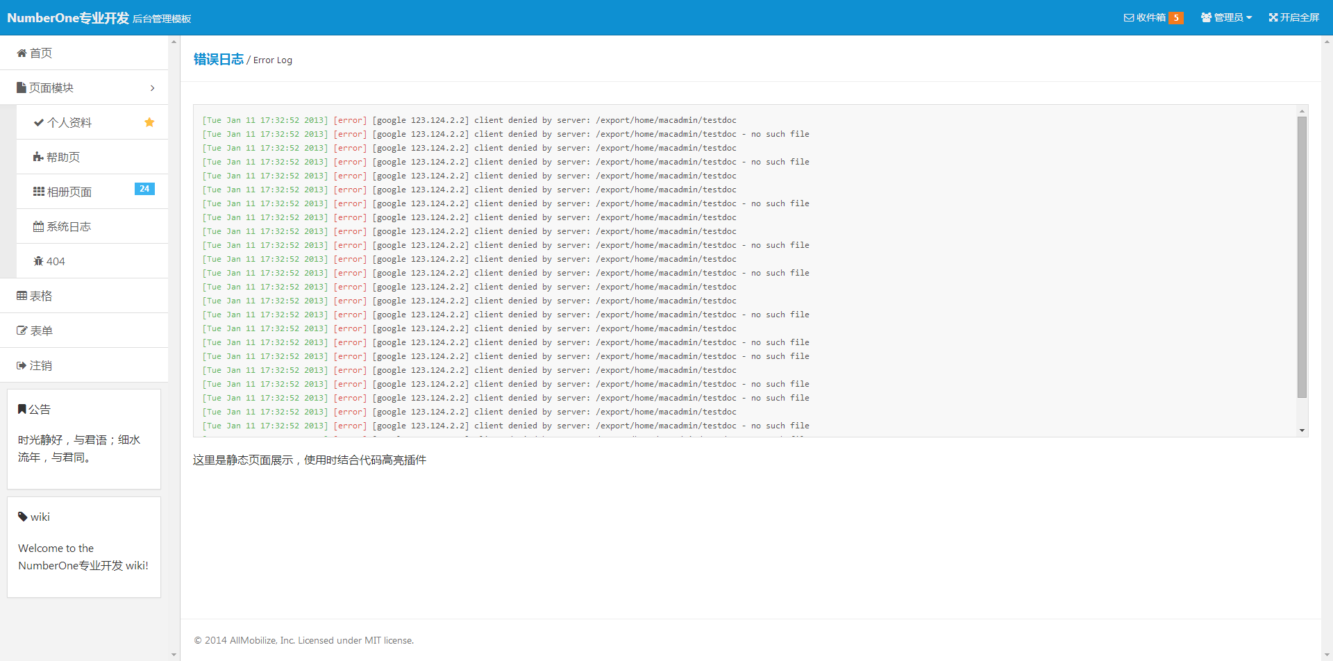1333x661 pixels.
Task: Click the puzzle icon for 帮助页
Action: [38, 158]
